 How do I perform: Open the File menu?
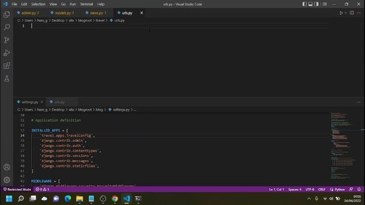pos(14,4)
